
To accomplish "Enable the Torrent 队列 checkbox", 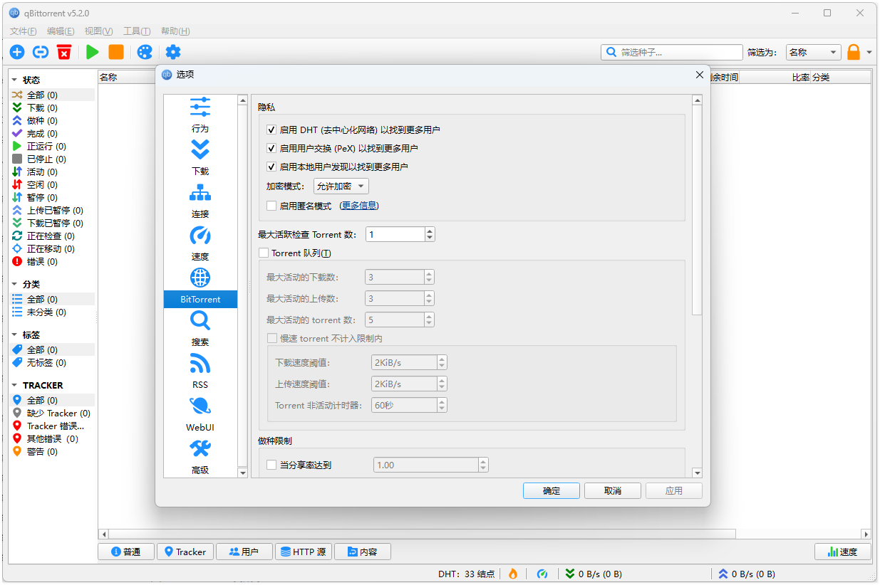I will coord(264,253).
